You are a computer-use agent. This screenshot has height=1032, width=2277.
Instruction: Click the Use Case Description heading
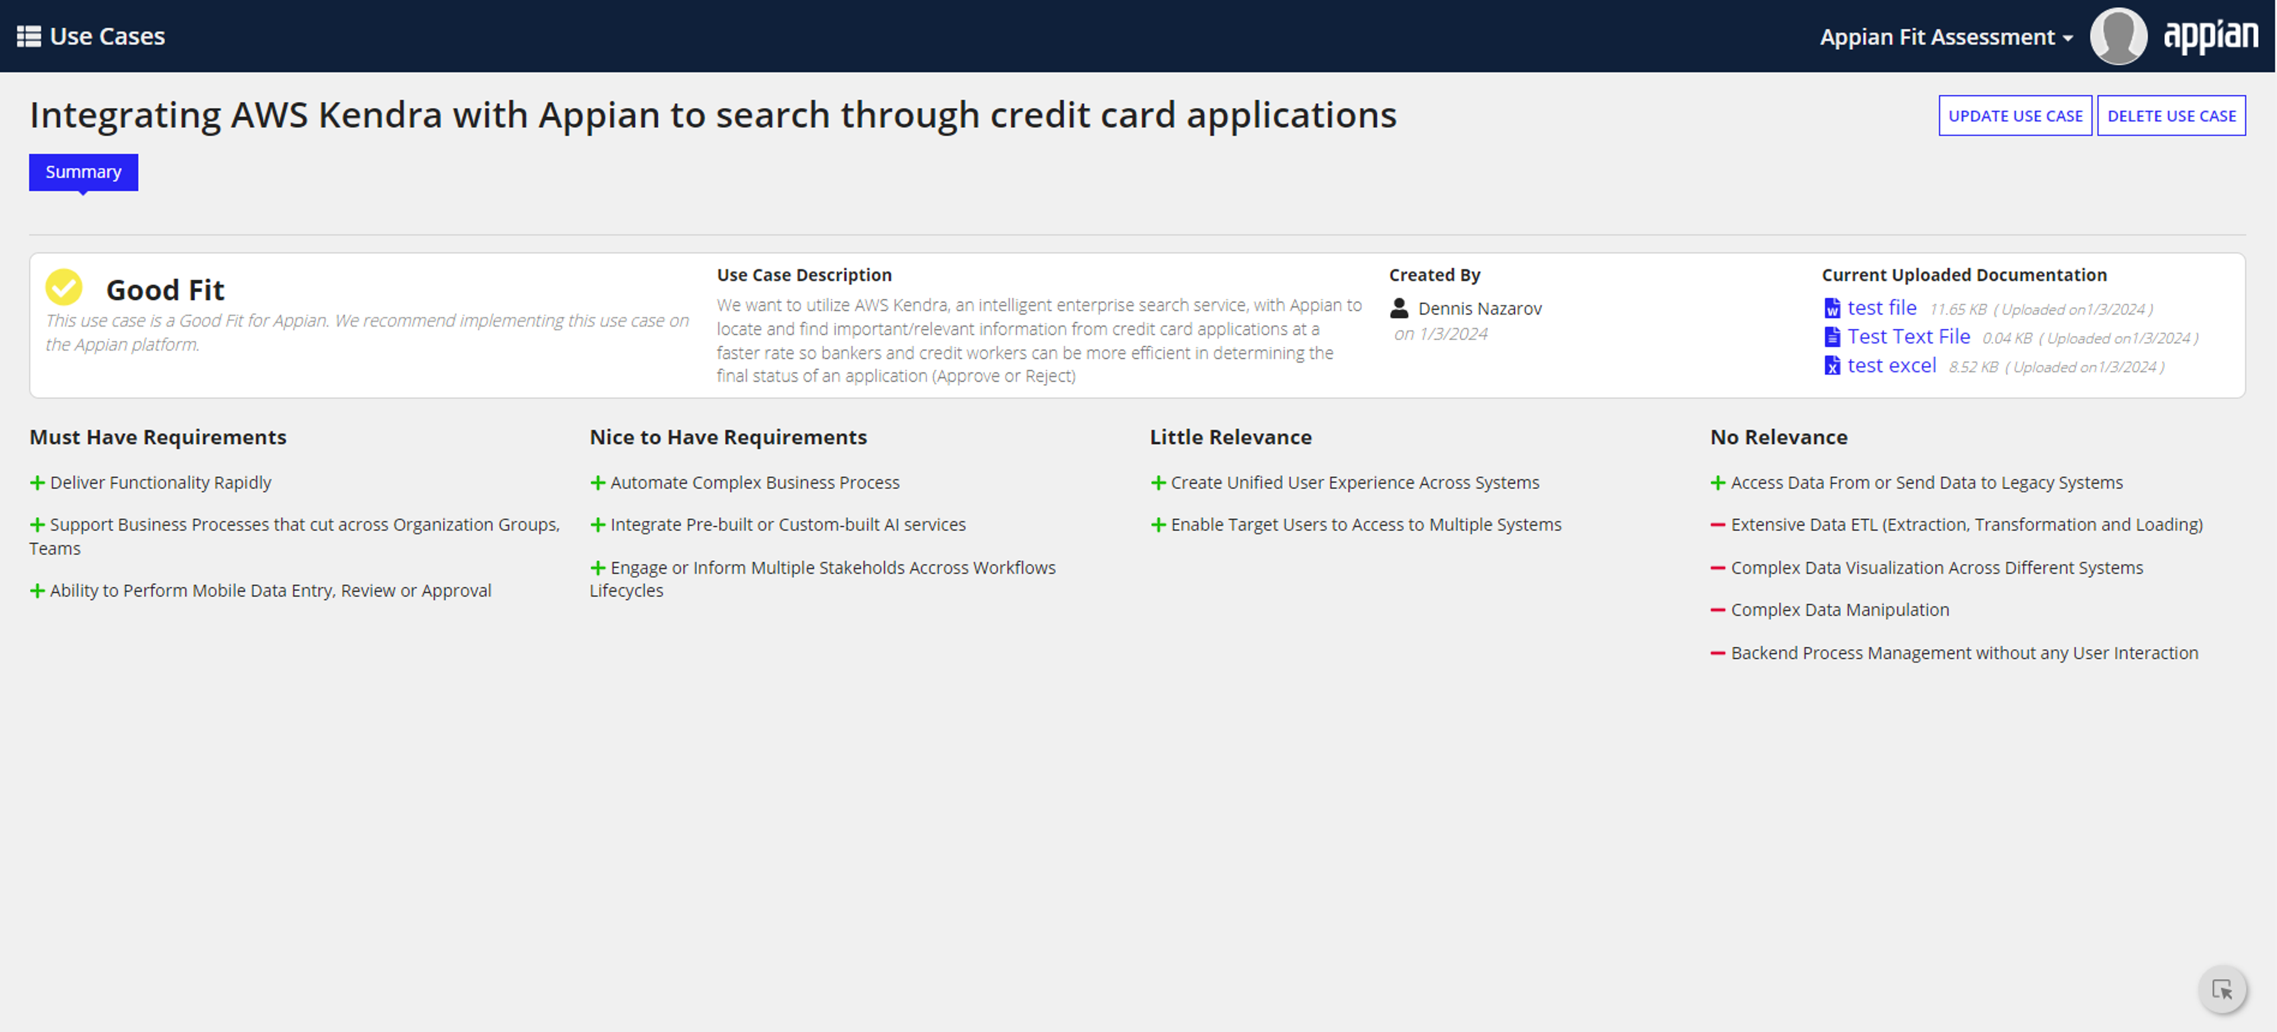tap(803, 275)
